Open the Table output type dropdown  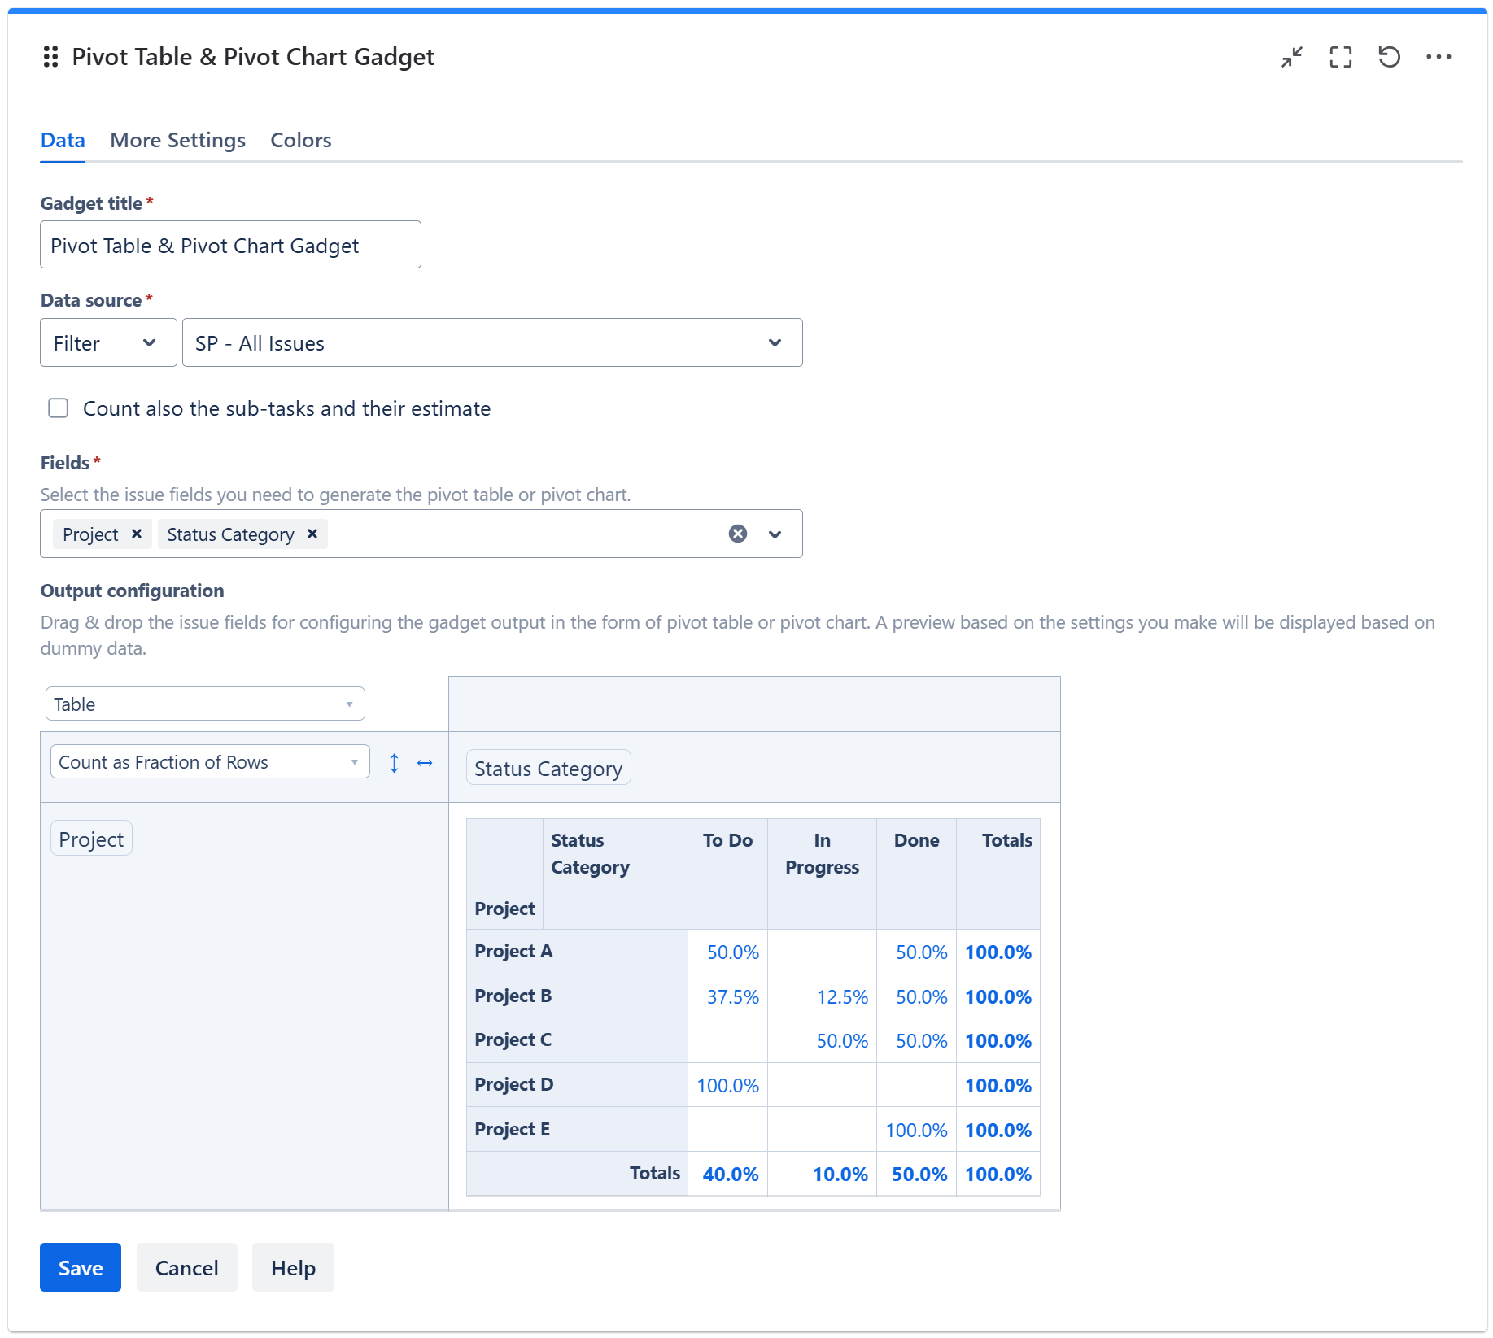coord(205,704)
